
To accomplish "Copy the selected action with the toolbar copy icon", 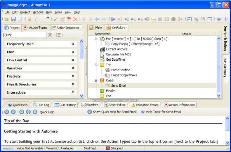I will [36, 19].
